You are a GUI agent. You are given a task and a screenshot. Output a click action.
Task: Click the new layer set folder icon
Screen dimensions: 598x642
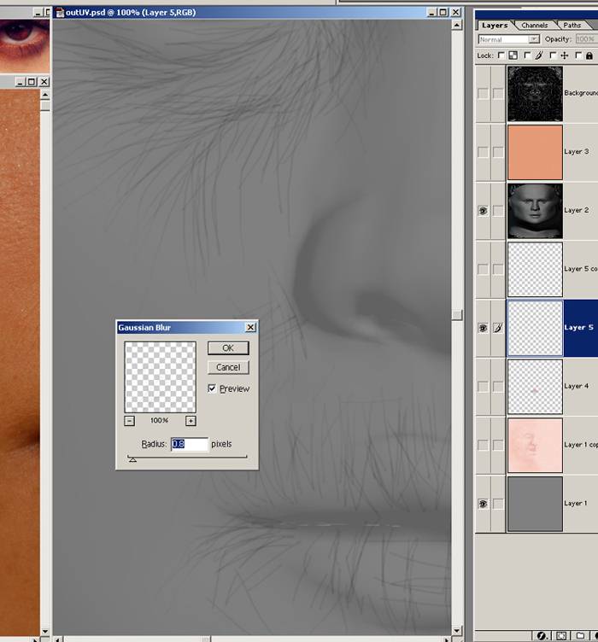point(579,635)
